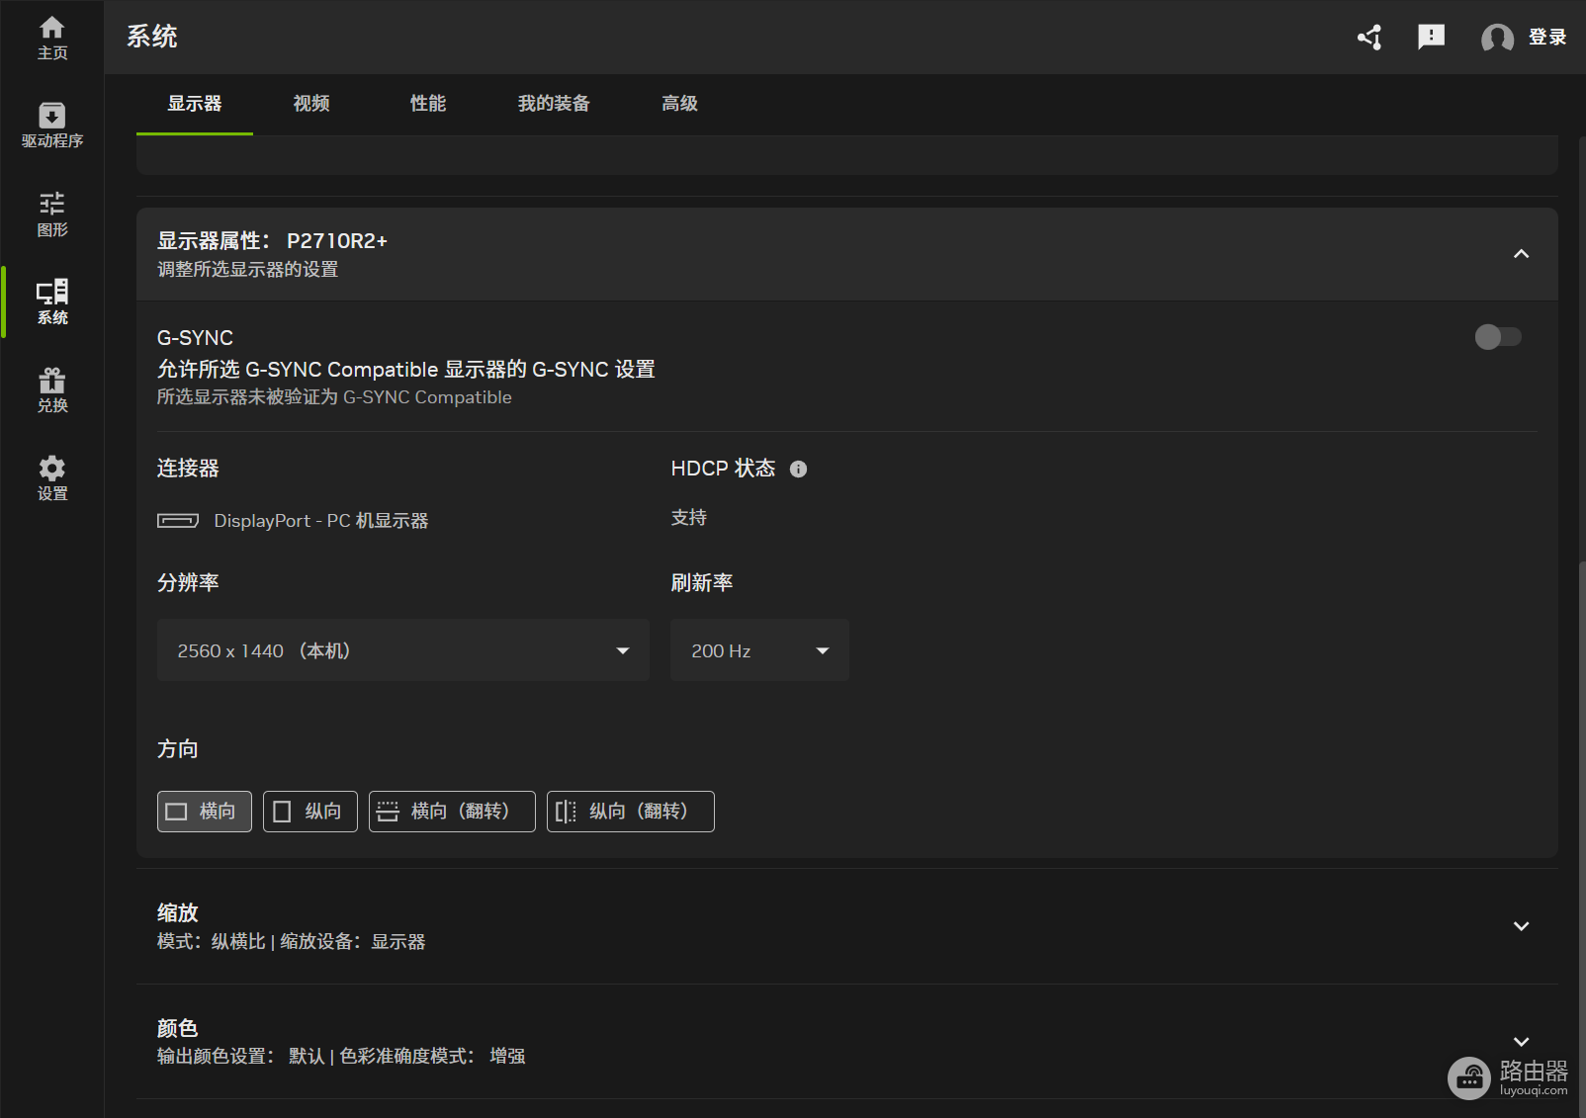Open the 驱动程序 drivers sidebar icon
The image size is (1586, 1118).
coord(52,126)
